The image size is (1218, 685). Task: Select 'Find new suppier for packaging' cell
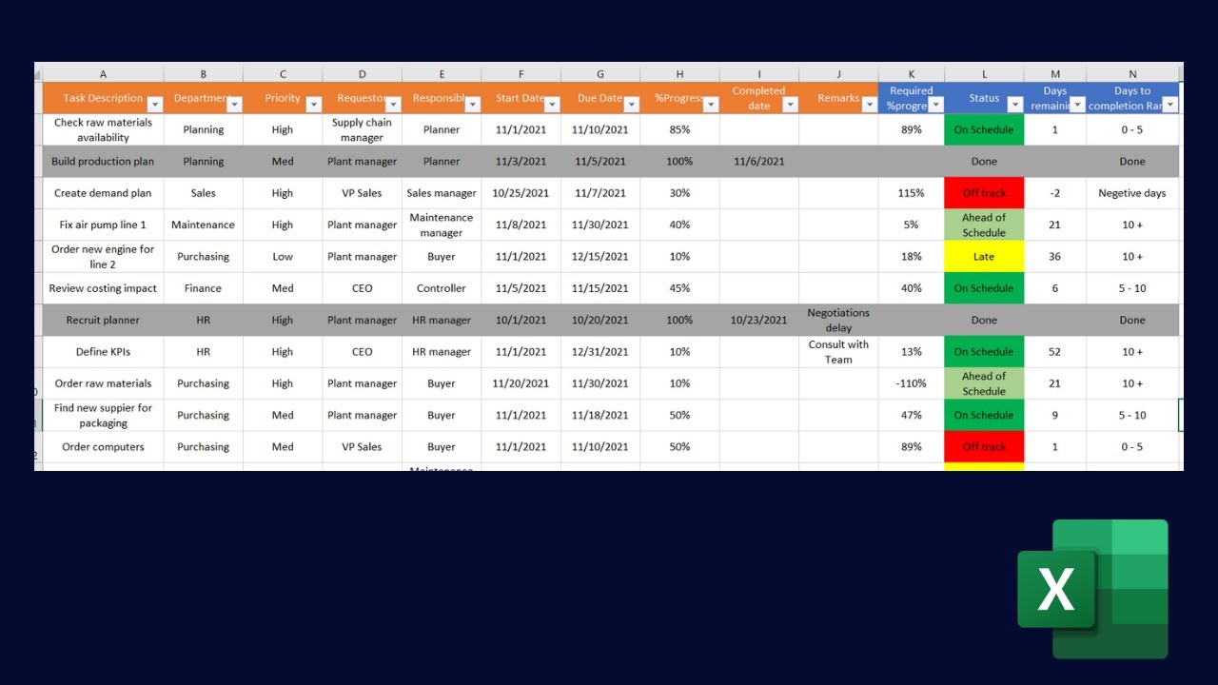point(103,415)
